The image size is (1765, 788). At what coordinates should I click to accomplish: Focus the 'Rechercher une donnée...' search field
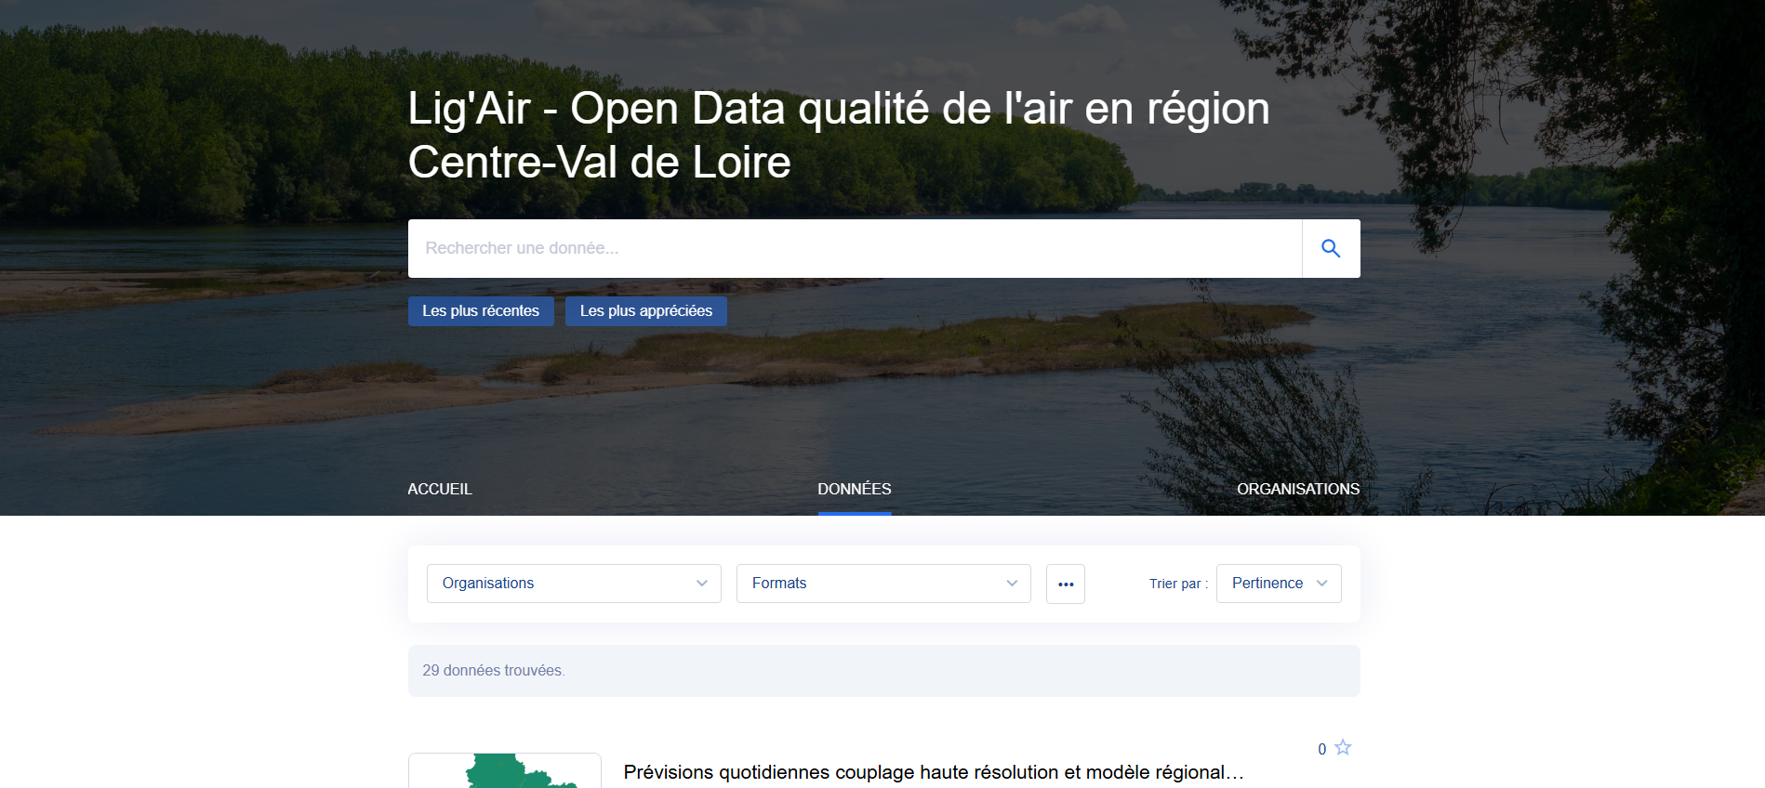[x=854, y=248]
